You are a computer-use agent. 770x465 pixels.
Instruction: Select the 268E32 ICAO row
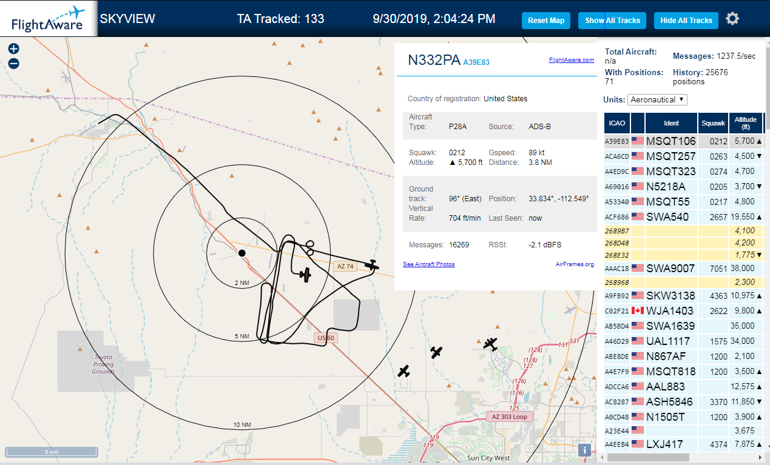click(683, 255)
